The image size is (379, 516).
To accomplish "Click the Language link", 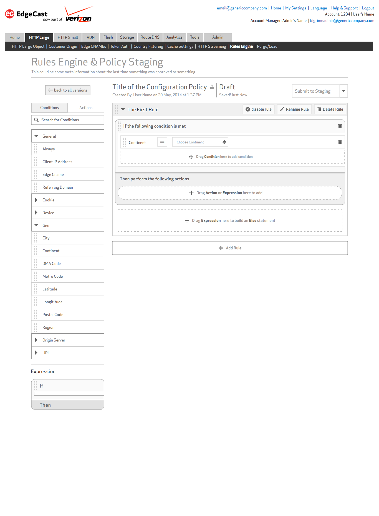I will [x=319, y=8].
